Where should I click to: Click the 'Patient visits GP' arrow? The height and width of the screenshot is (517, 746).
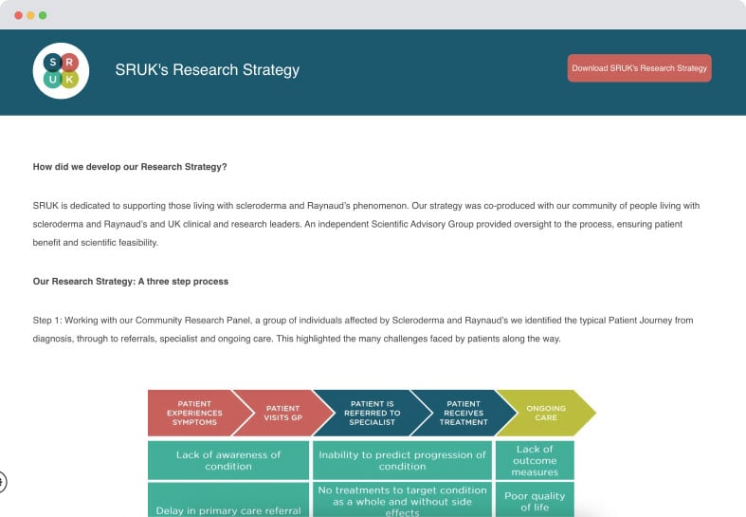[283, 413]
